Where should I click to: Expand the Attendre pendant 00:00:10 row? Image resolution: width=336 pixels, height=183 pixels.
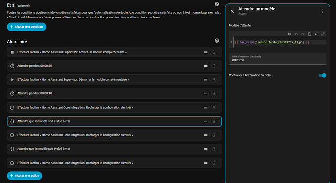point(114,93)
